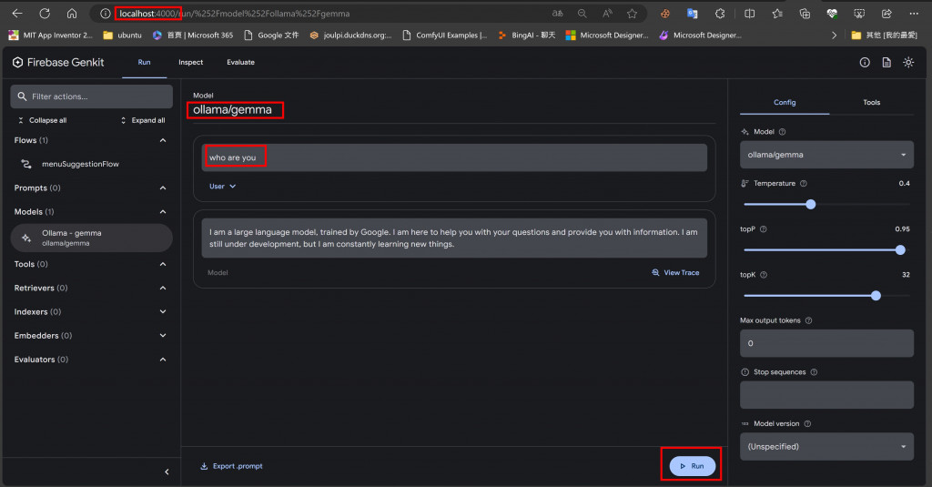Open site information icon in address bar

[x=106, y=13]
